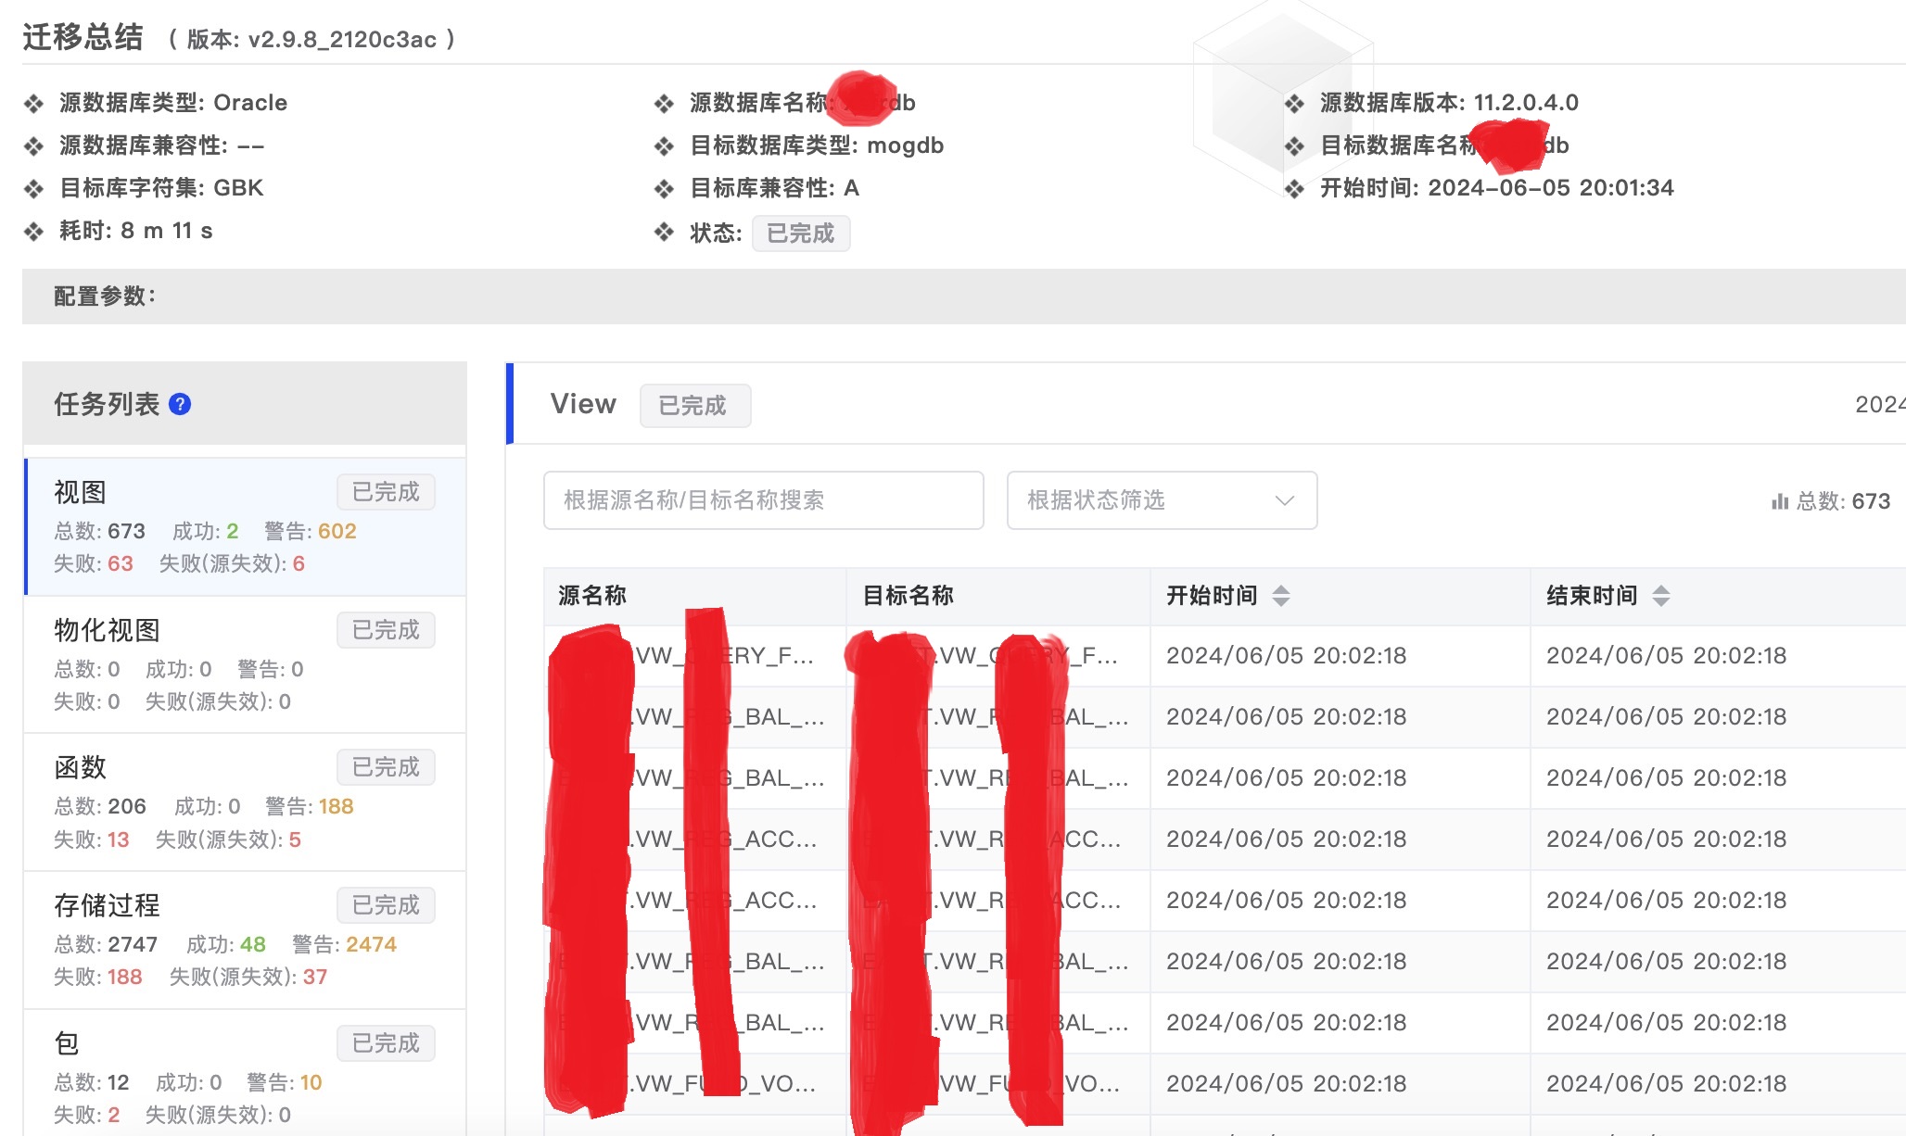
Task: Click the 结束时间 column header text
Action: point(1592,596)
